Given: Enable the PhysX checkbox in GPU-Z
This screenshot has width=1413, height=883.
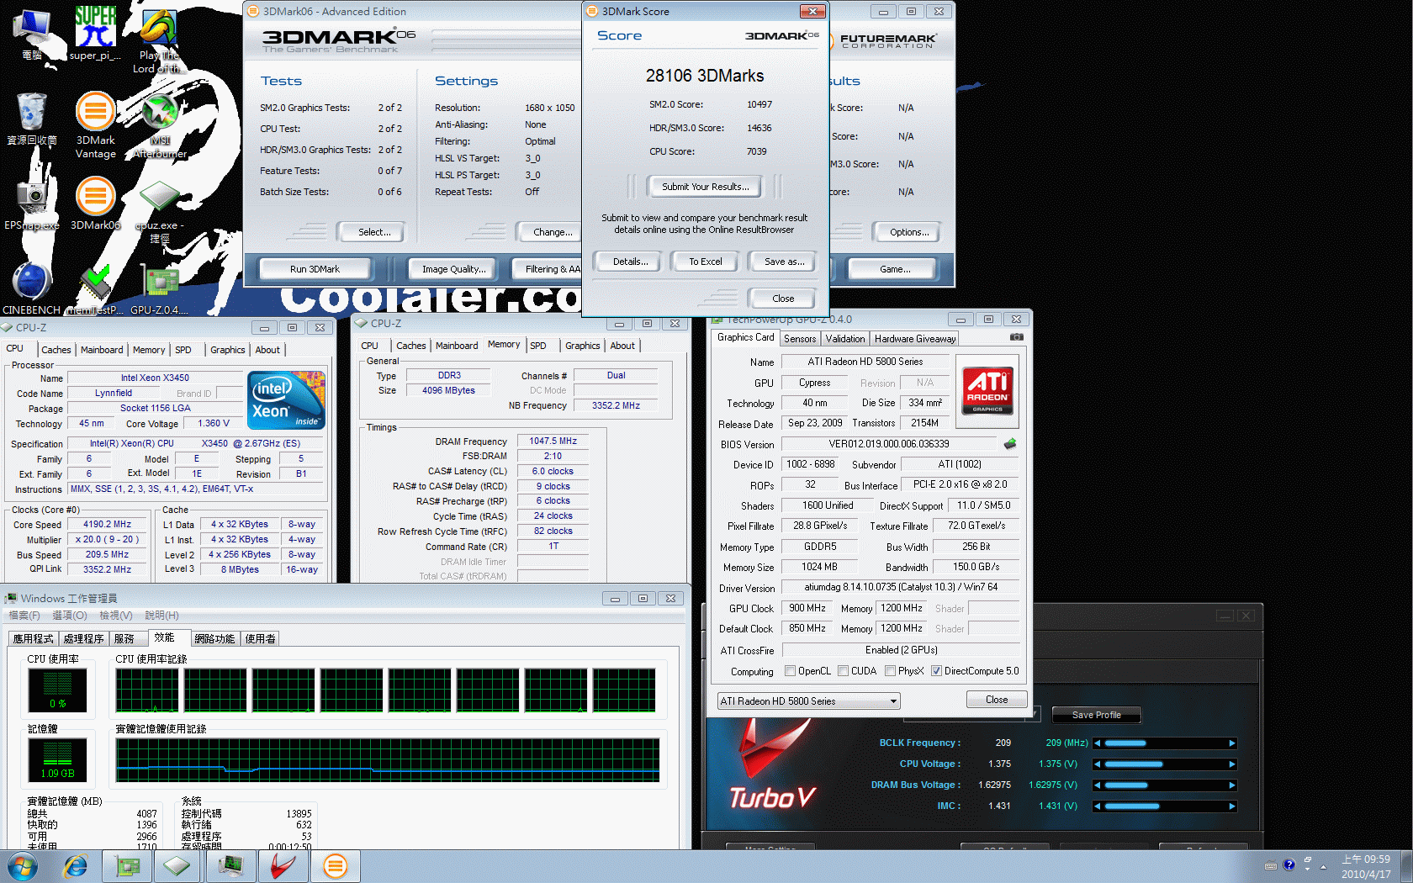Looking at the screenshot, I should [890, 671].
